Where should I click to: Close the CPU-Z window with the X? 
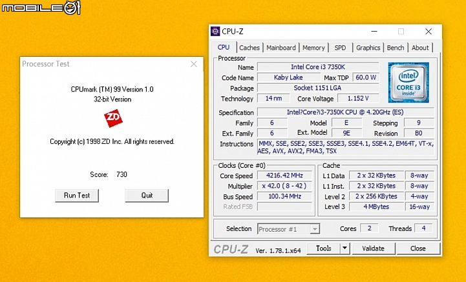point(429,32)
